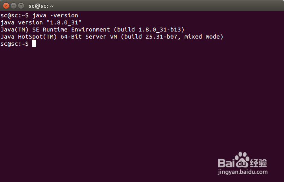Image resolution: width=284 pixels, height=182 pixels.
Task: Click the version string "1.8.0_31"
Action: click(64, 22)
